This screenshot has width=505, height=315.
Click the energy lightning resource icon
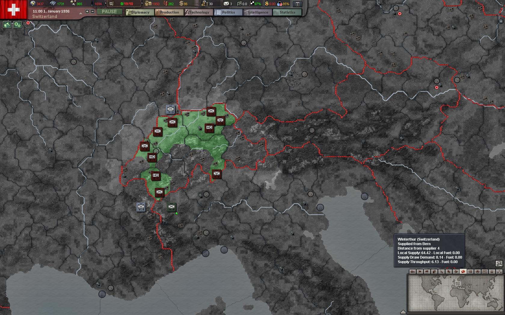(33, 4)
